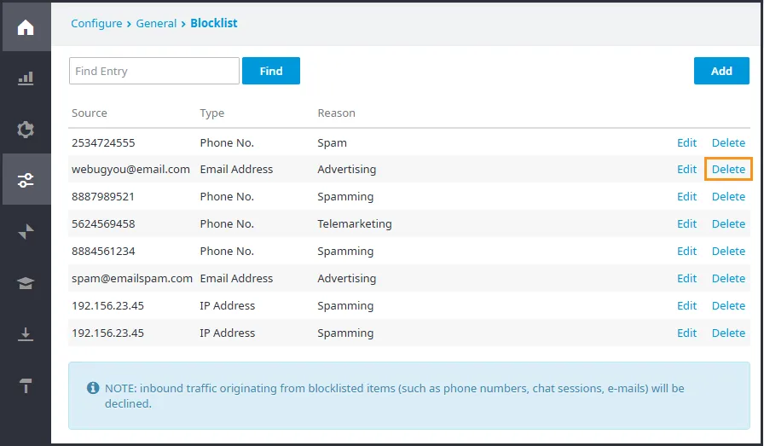Image resolution: width=764 pixels, height=446 pixels.
Task: Delete the webugyou@email.com entry
Action: click(x=728, y=169)
